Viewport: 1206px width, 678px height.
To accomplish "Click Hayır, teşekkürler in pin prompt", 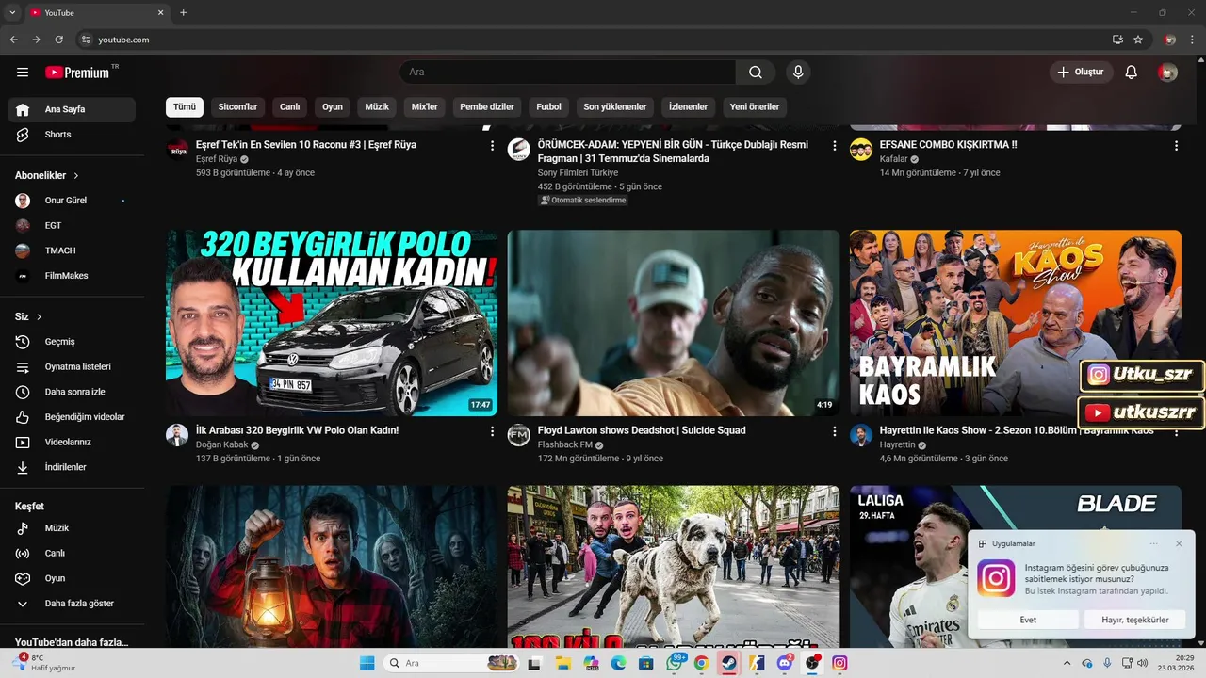I will 1135,620.
